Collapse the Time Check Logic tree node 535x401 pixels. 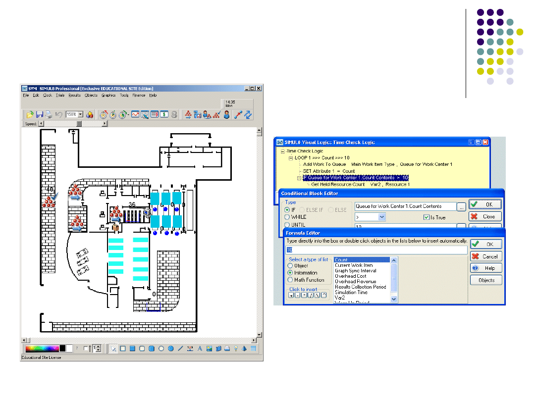point(282,151)
